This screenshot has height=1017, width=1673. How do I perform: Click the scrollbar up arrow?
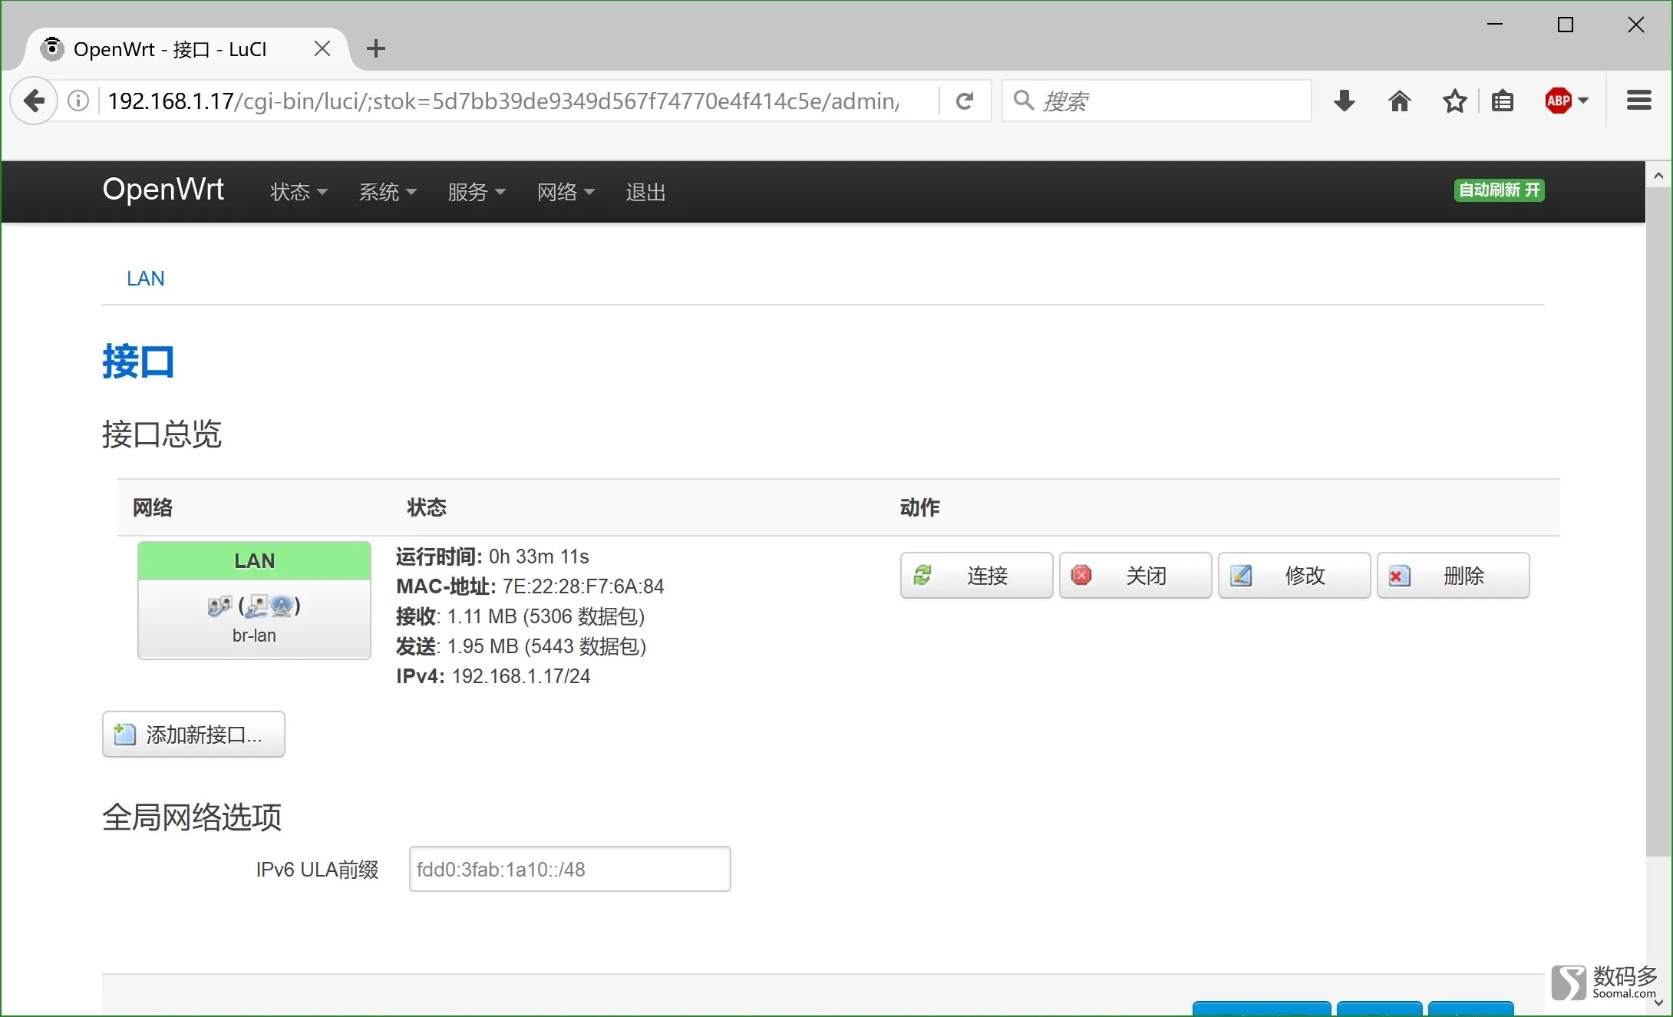coord(1658,176)
